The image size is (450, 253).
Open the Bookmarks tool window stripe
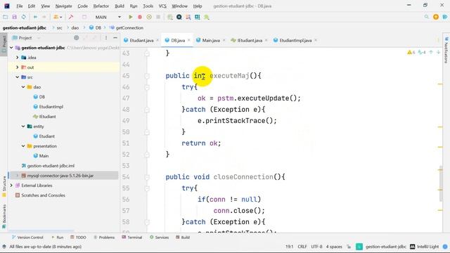(x=4, y=216)
